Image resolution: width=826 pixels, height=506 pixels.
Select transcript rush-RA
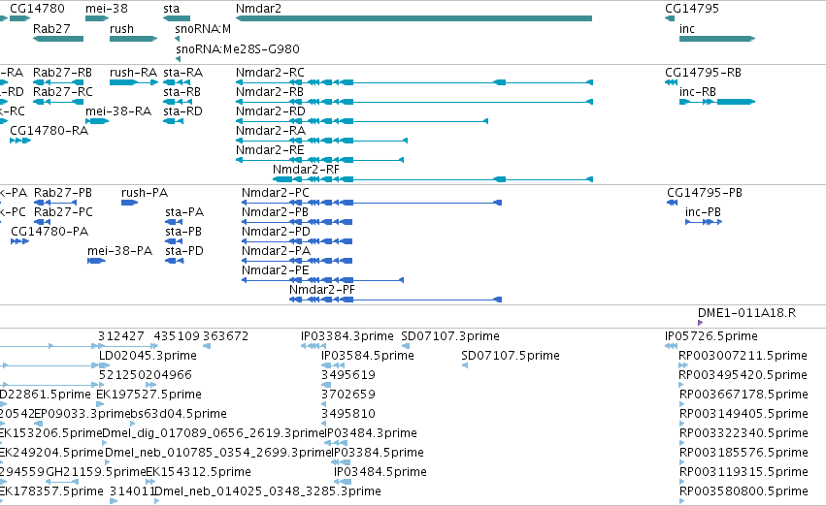133,73
